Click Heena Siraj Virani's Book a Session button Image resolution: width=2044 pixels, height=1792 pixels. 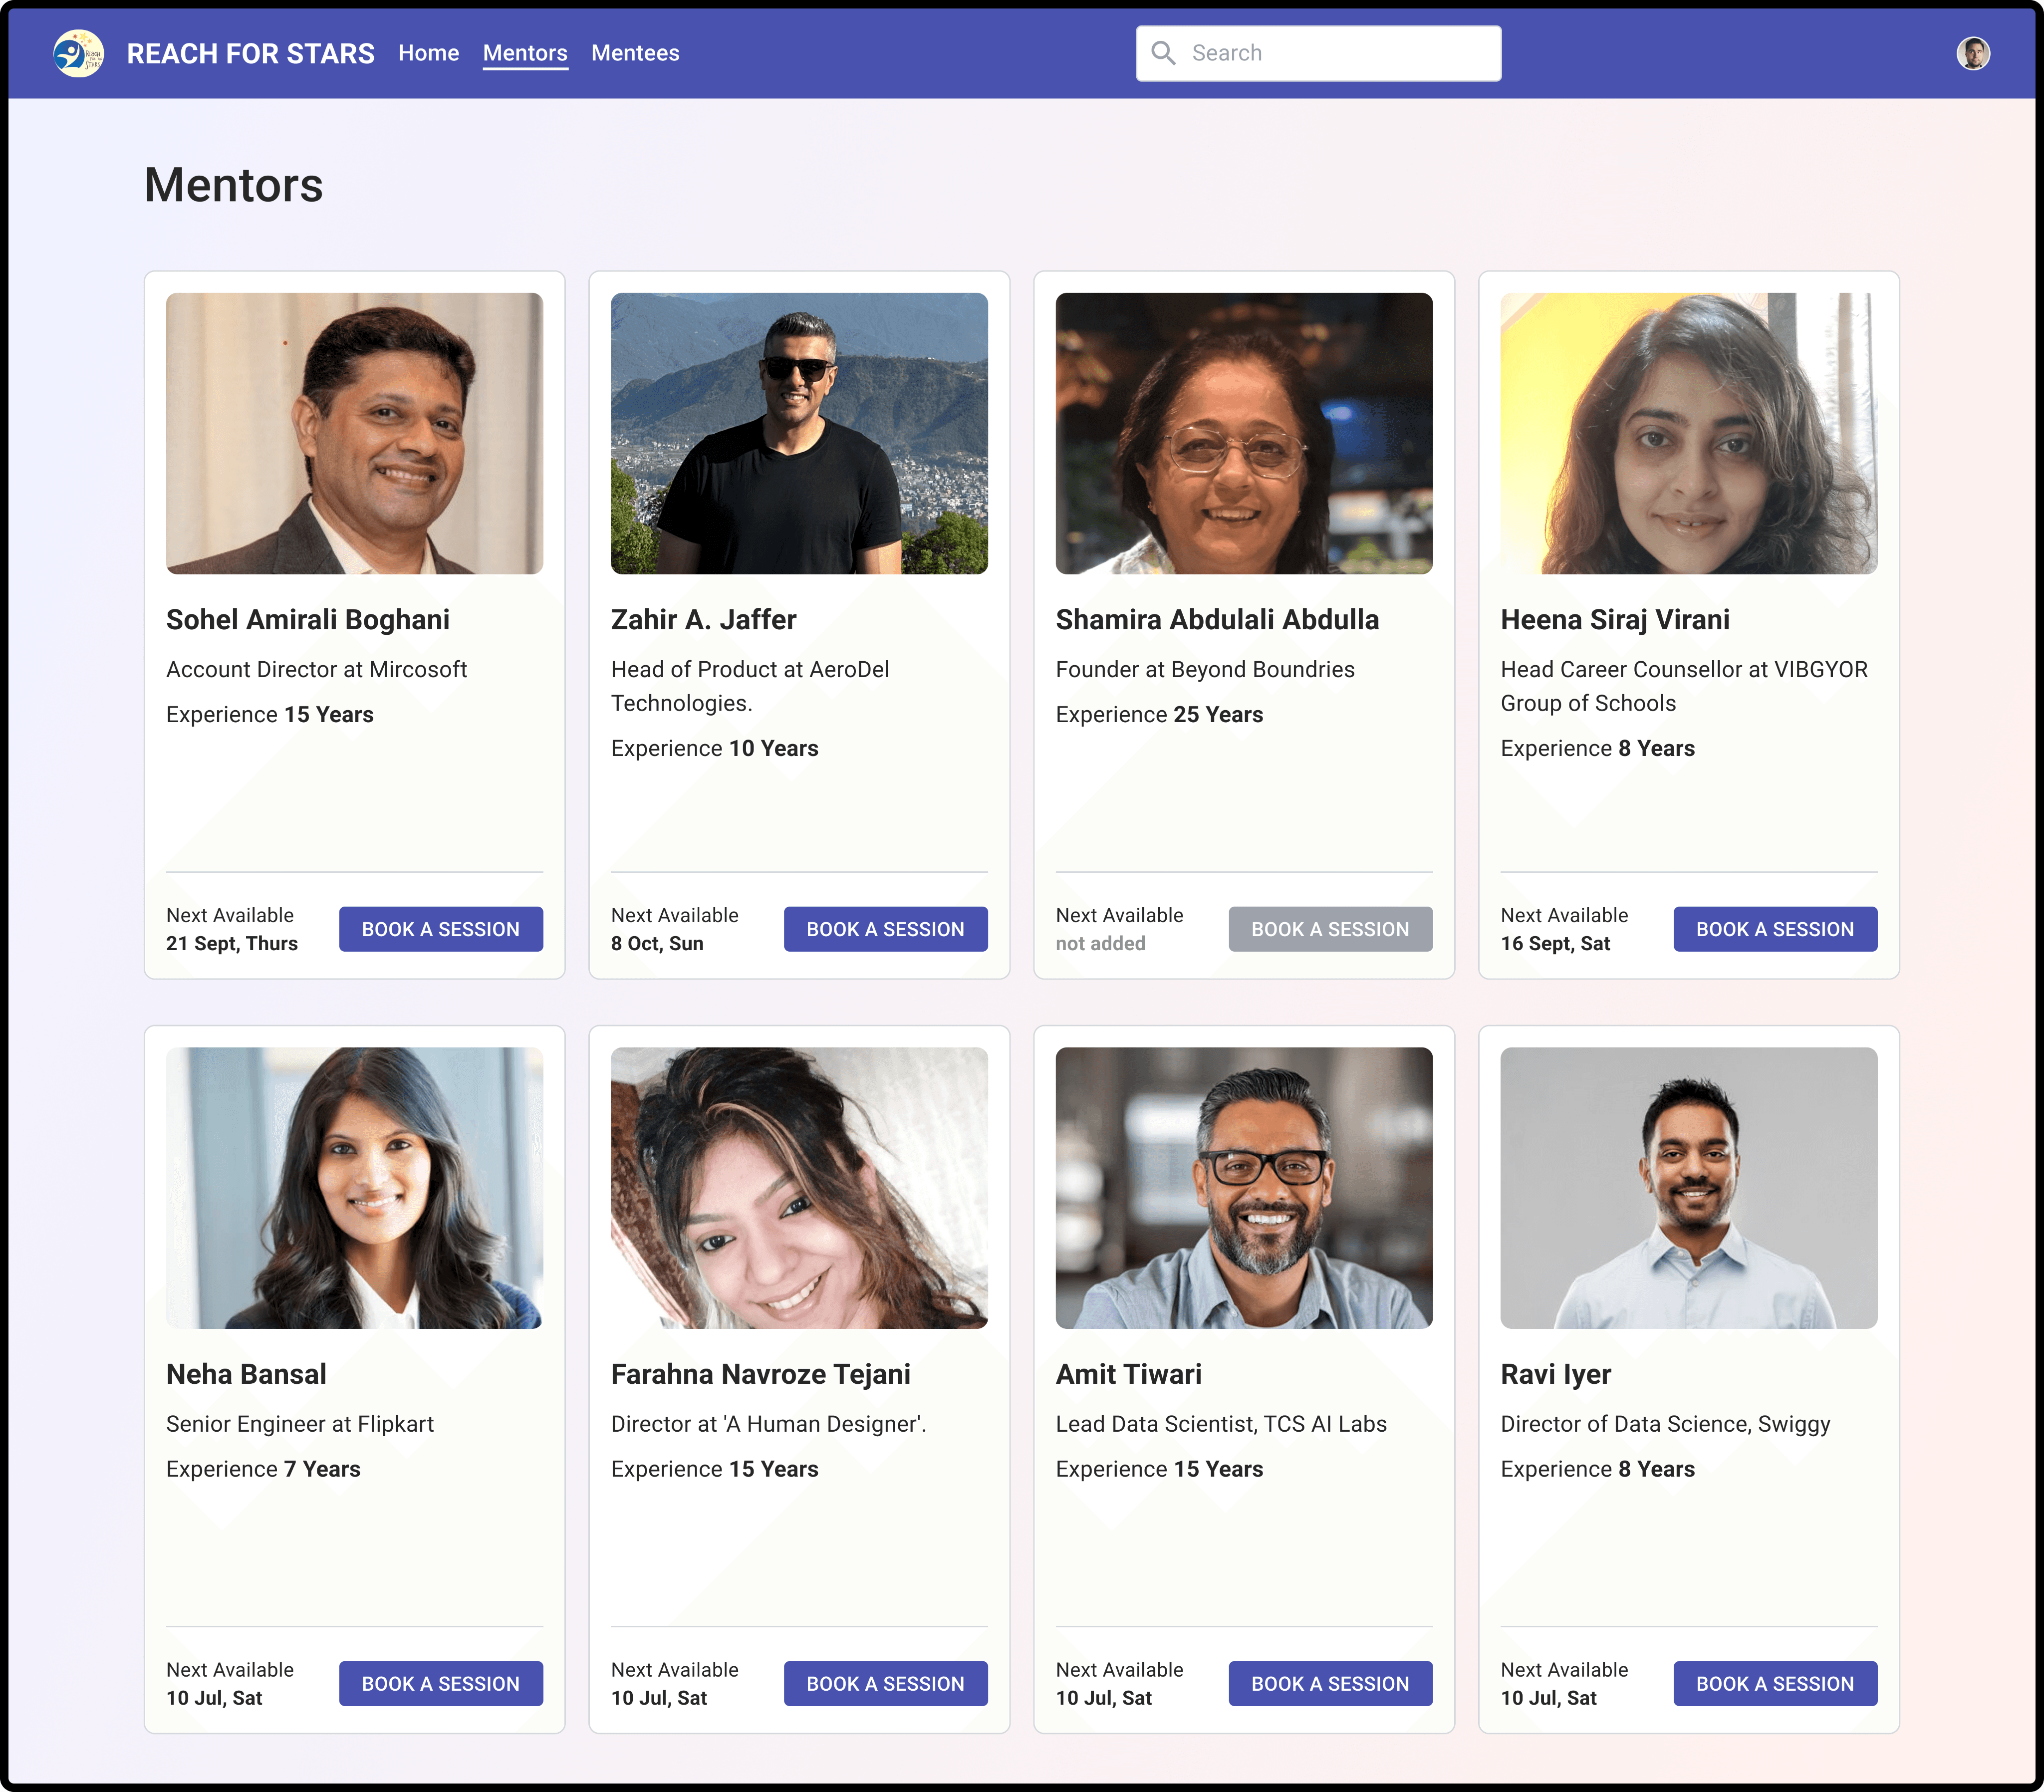[1774, 929]
